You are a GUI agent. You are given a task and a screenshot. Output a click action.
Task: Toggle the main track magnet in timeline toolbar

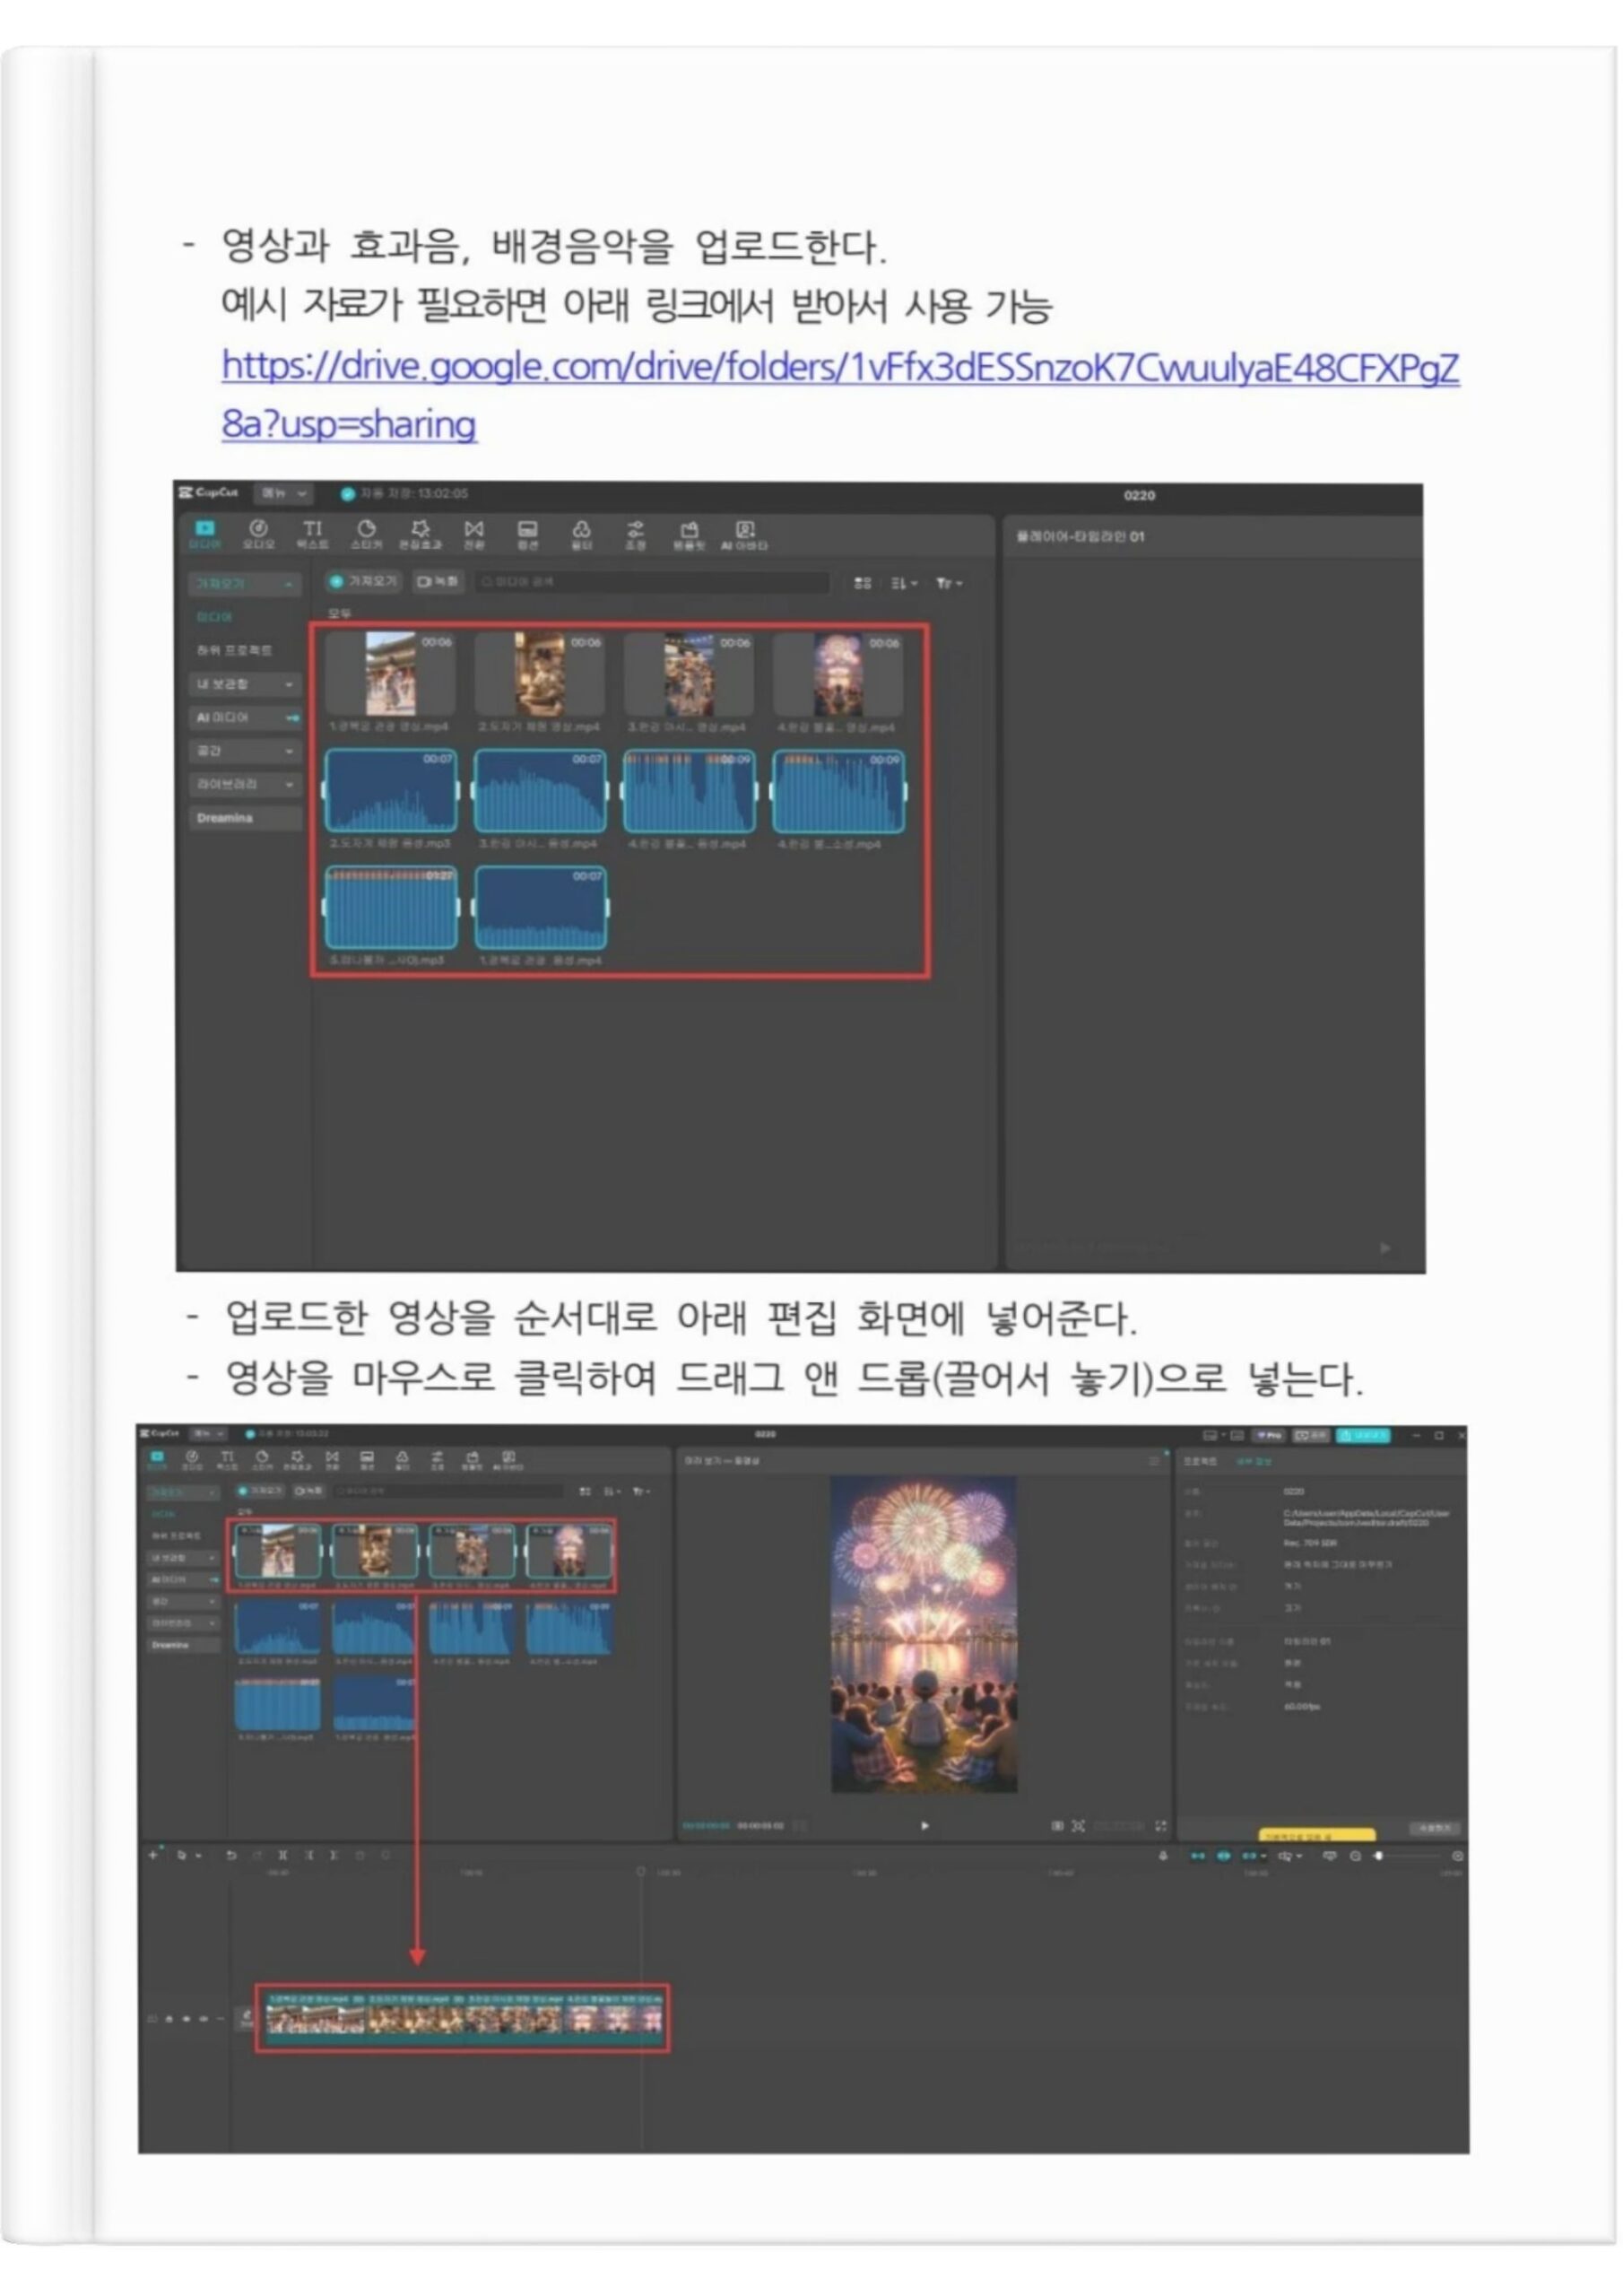click(x=1197, y=1856)
